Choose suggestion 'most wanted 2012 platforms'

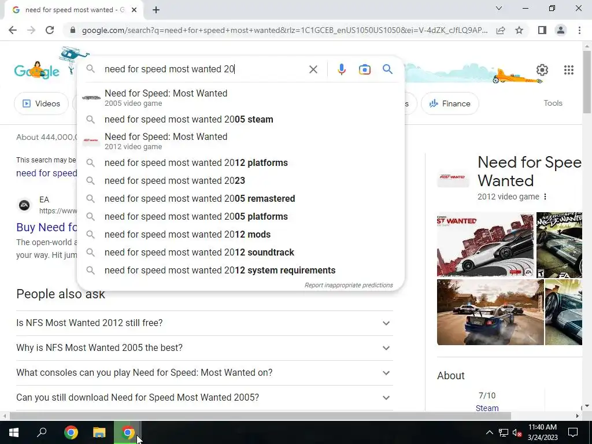point(240,162)
